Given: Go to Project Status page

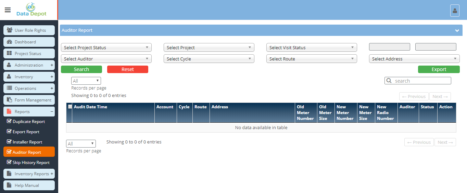Looking at the screenshot, I should click(29, 54).
